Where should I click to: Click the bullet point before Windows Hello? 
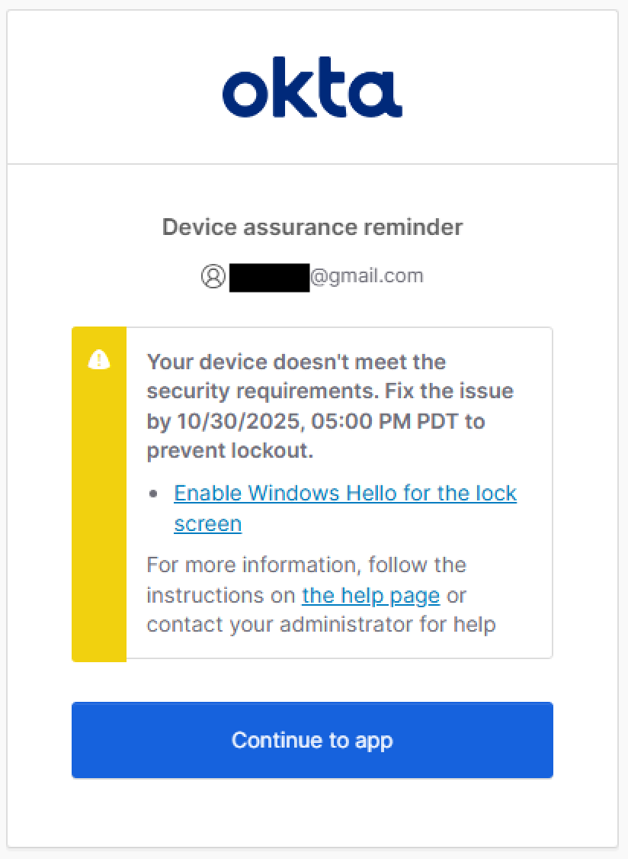(155, 494)
